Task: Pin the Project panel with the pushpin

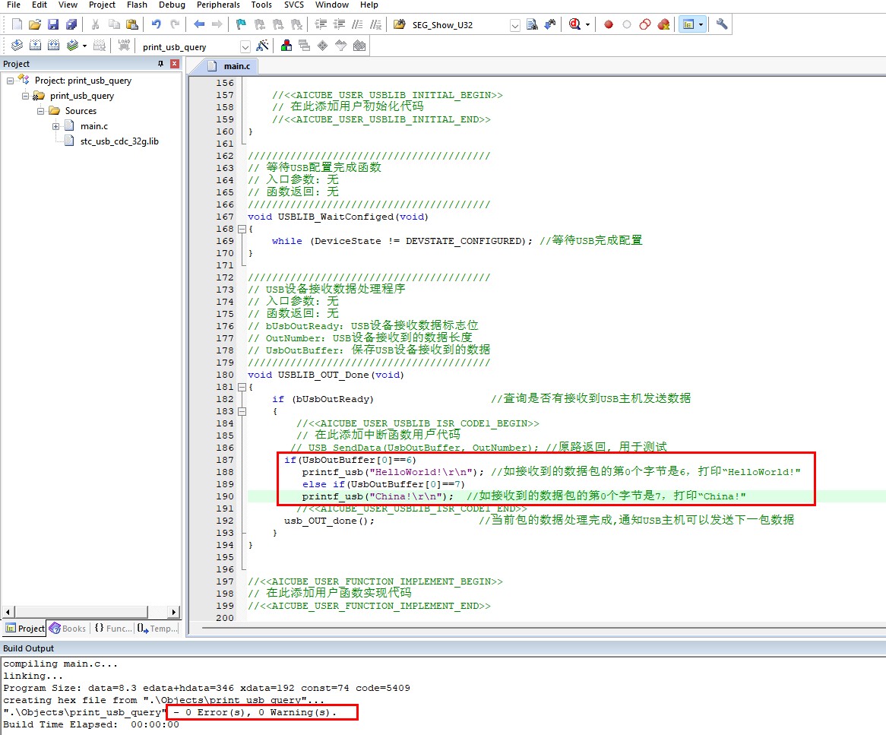Action: [x=161, y=64]
